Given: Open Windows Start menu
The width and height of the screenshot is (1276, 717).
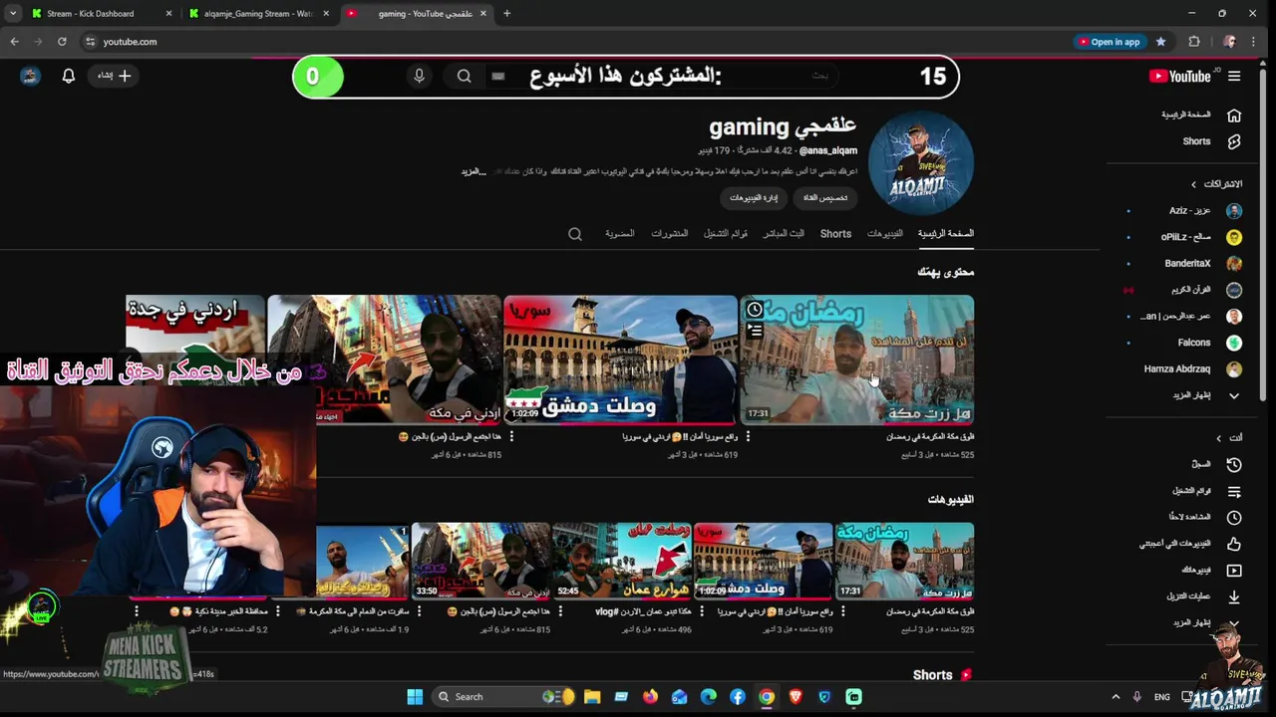Looking at the screenshot, I should pos(415,697).
